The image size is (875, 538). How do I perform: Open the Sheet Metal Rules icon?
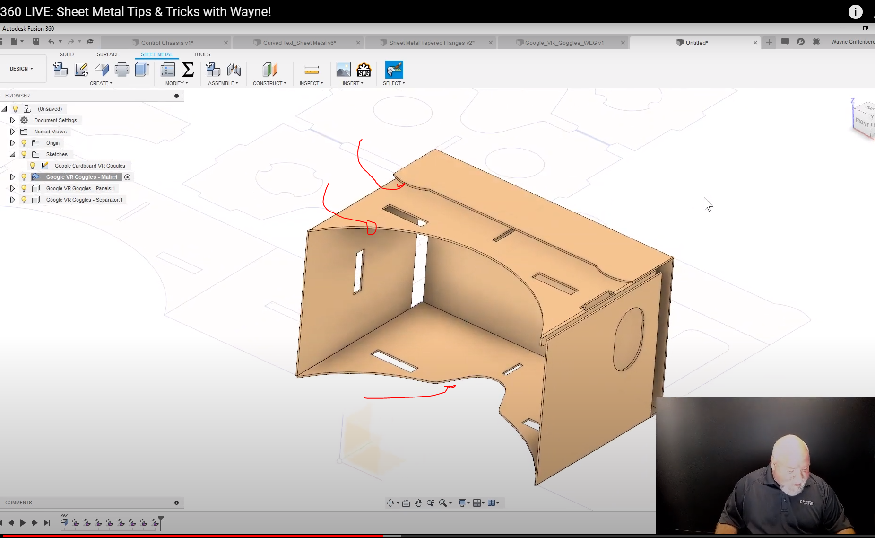tap(168, 70)
